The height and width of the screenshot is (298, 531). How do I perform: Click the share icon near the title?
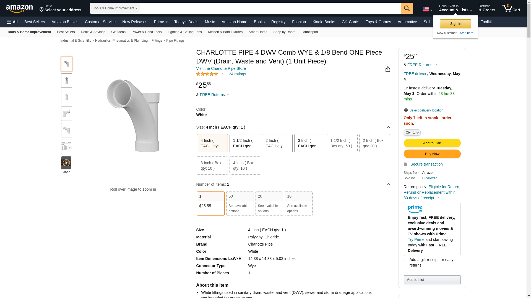pyautogui.click(x=388, y=69)
